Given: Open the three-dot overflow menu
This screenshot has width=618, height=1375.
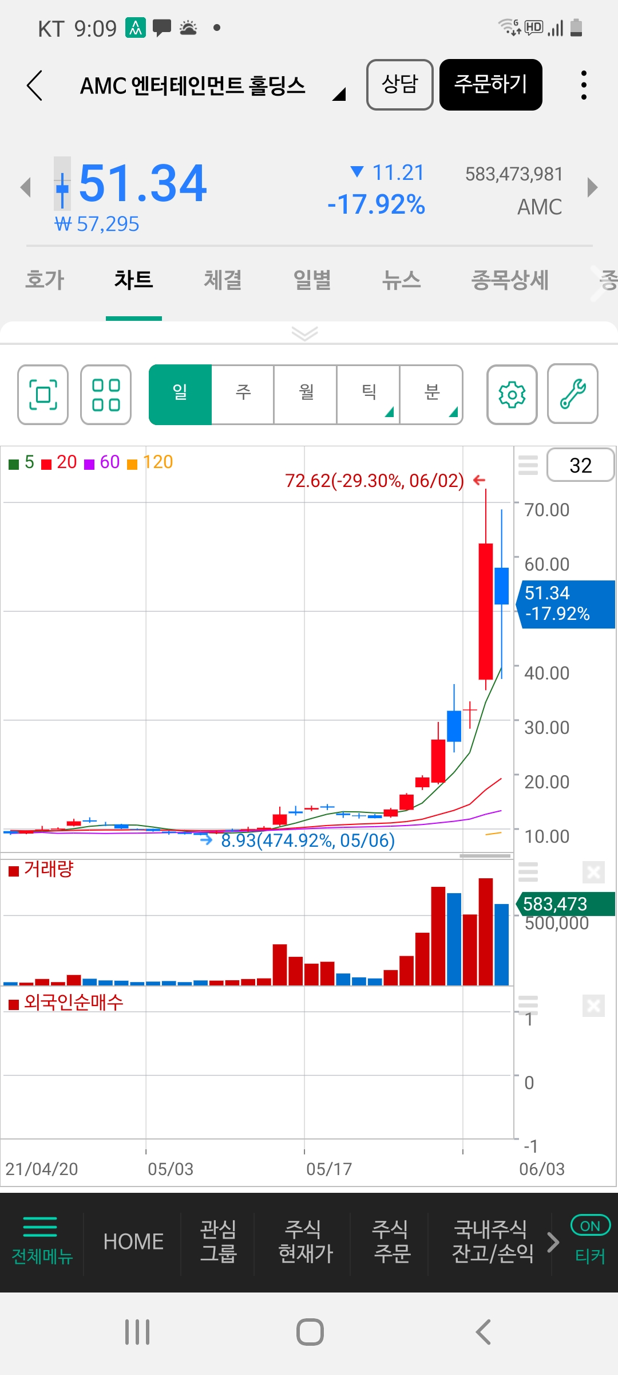Looking at the screenshot, I should (x=584, y=85).
